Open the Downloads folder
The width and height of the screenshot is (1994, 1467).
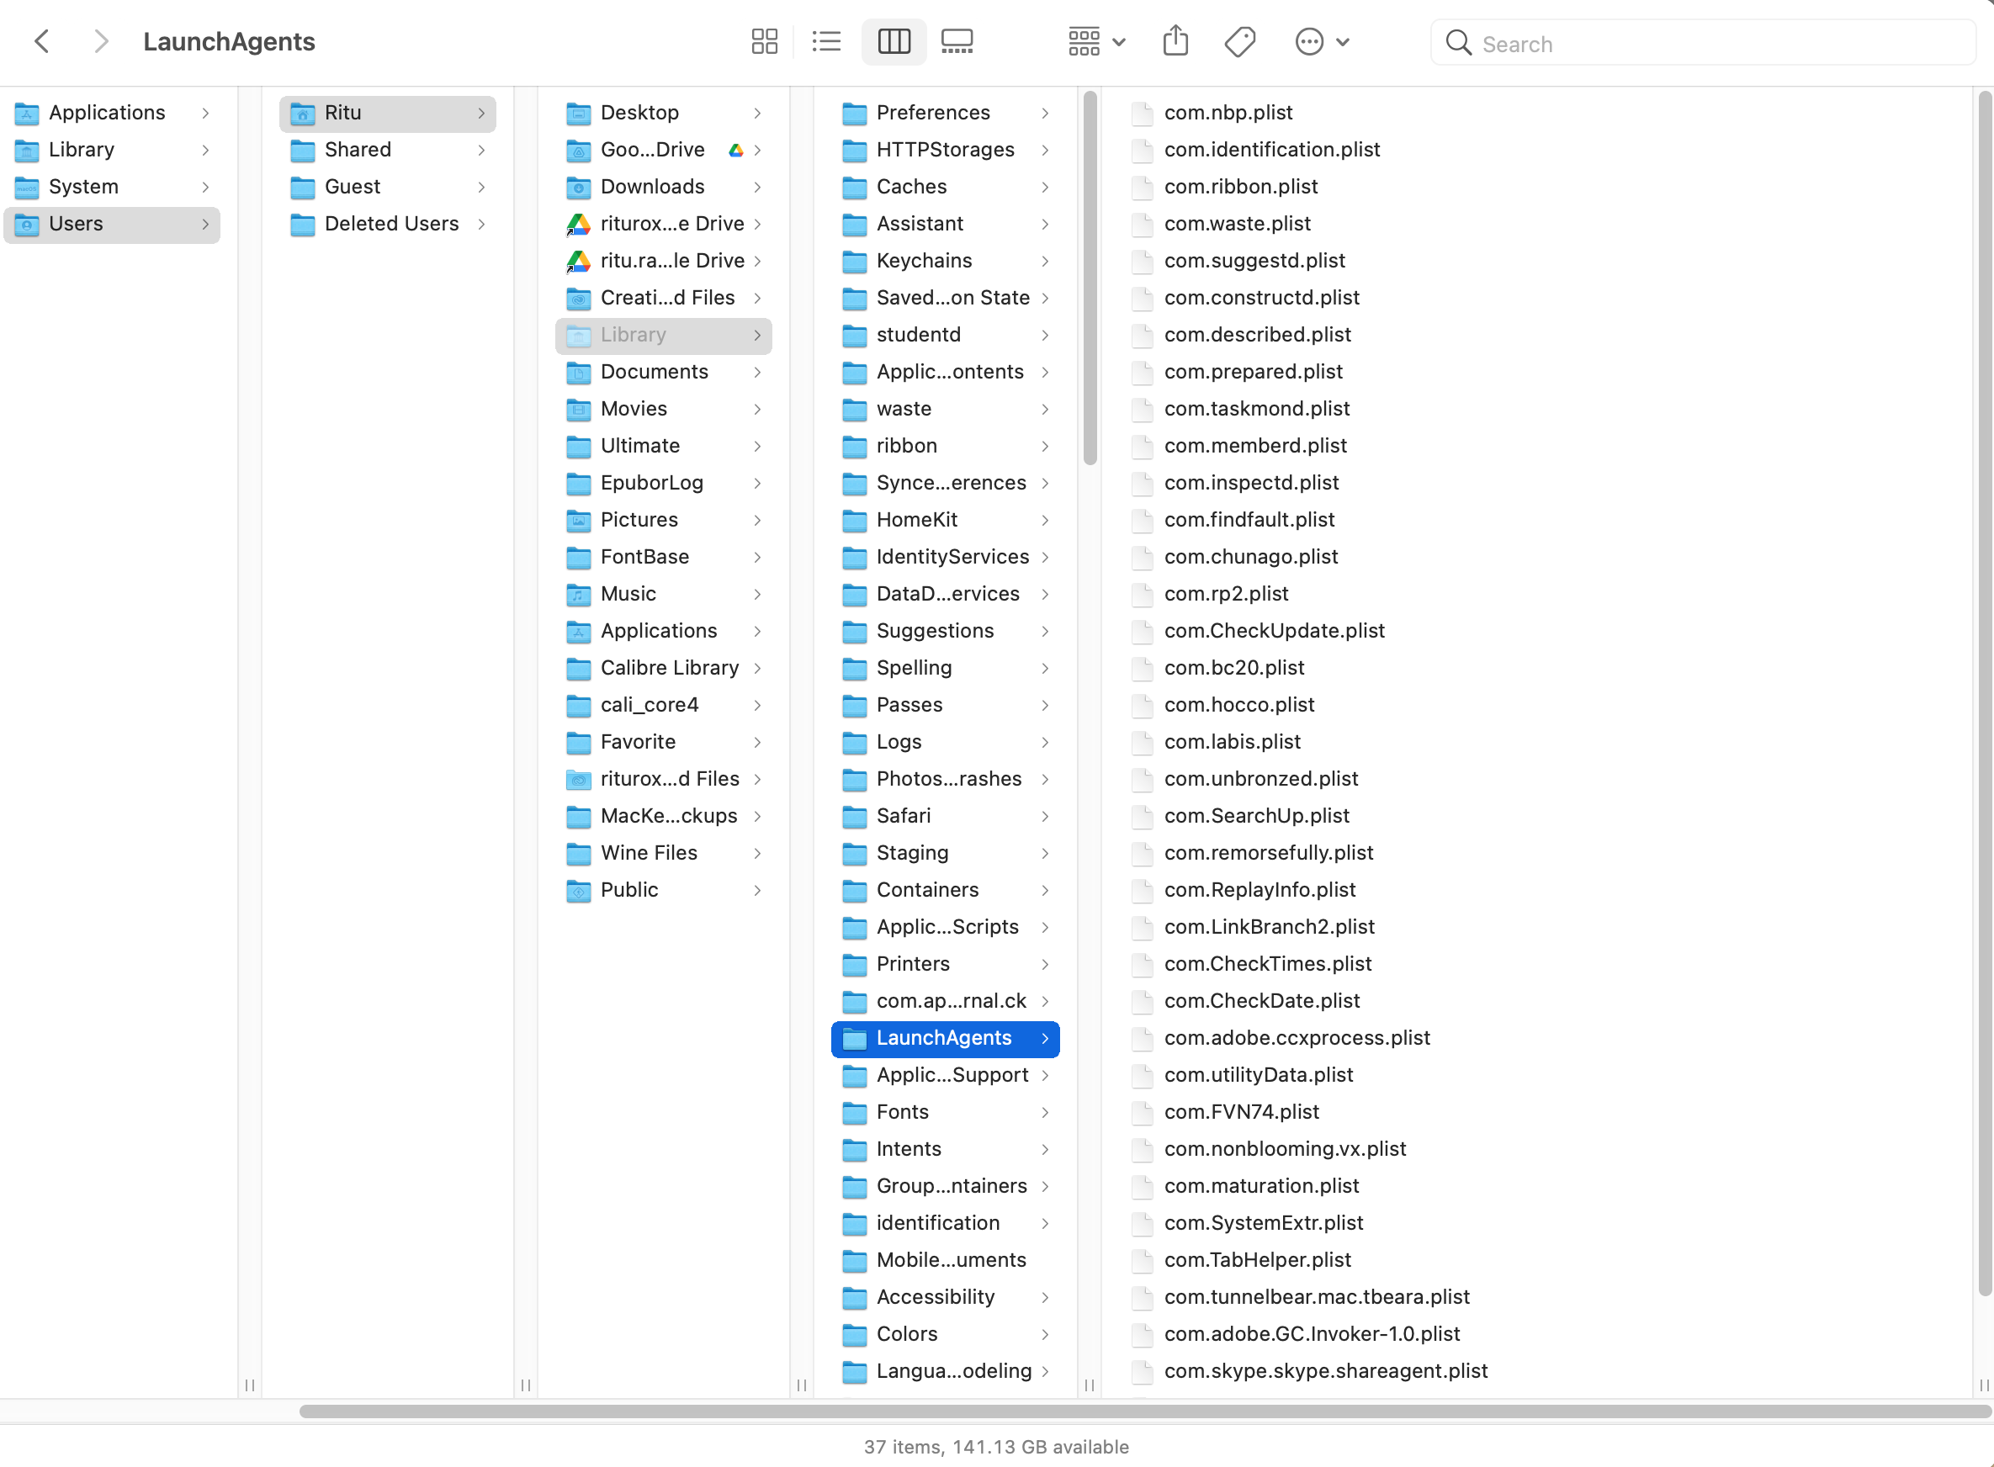pyautogui.click(x=652, y=187)
